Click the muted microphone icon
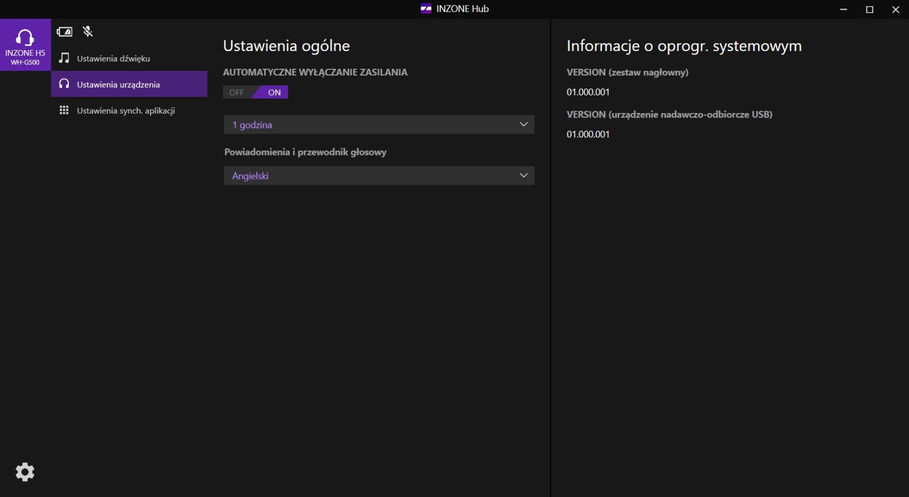The width and height of the screenshot is (909, 497). [87, 32]
